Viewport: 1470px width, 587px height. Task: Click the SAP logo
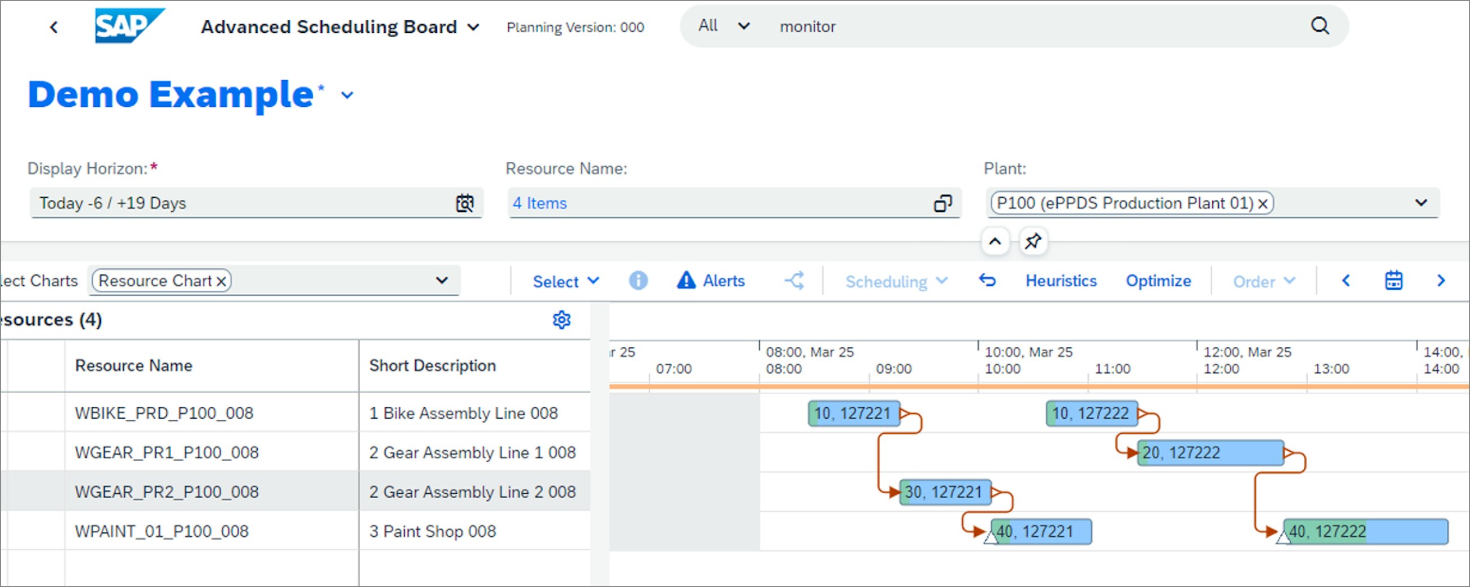129,25
